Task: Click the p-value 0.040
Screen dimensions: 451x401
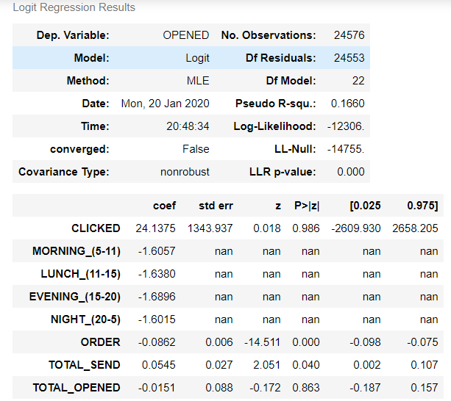Action: pyautogui.click(x=306, y=365)
